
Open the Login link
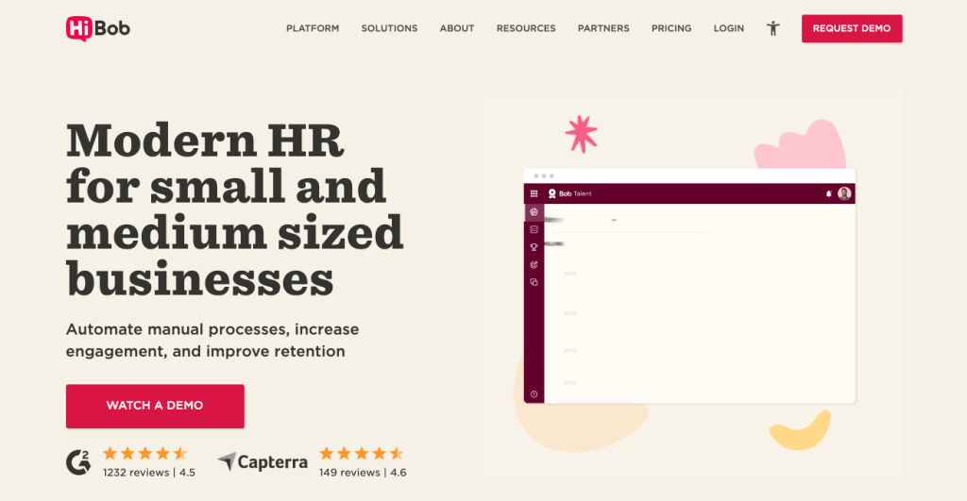point(729,28)
